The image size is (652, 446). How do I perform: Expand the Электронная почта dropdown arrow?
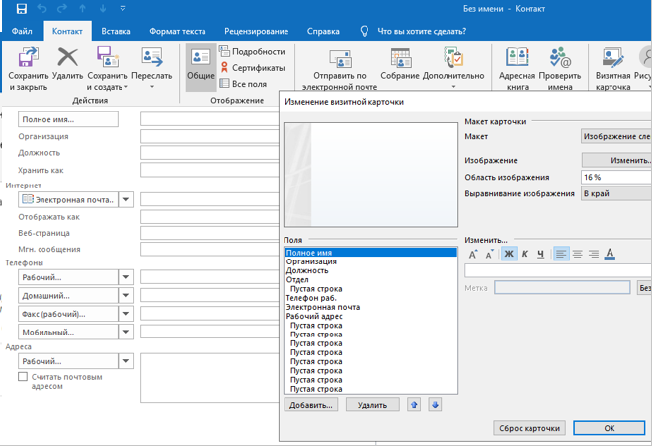(x=126, y=199)
